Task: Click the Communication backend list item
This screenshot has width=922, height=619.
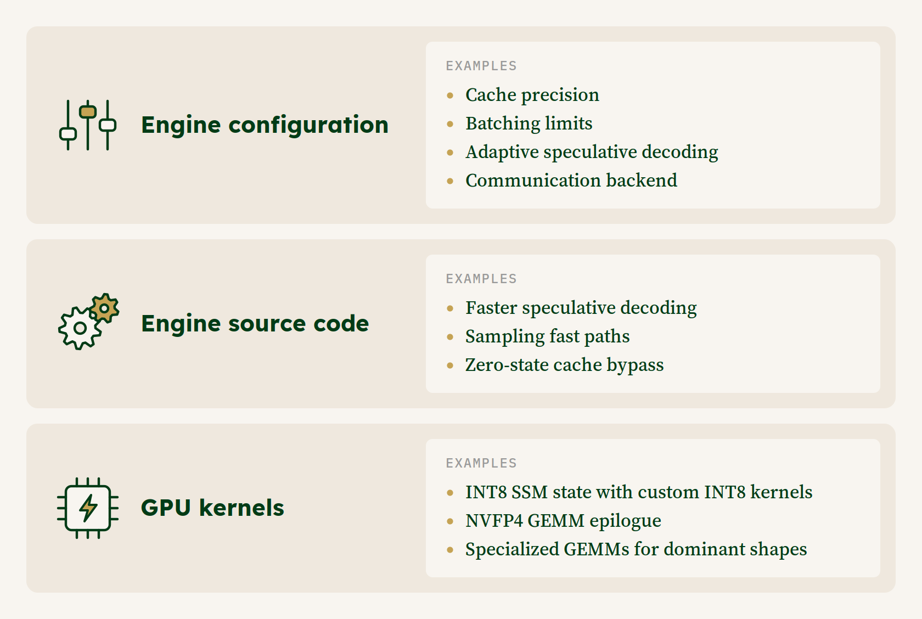Action: point(571,180)
